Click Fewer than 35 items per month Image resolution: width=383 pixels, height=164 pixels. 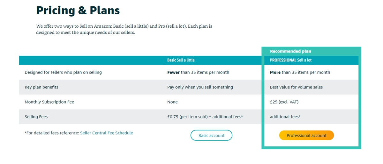point(198,72)
